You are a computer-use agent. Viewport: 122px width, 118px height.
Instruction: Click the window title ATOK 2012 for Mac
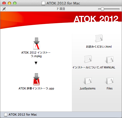tap(63, 3)
